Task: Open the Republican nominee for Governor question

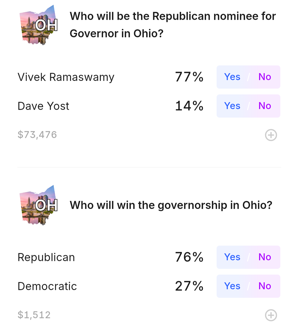Action: pyautogui.click(x=173, y=25)
